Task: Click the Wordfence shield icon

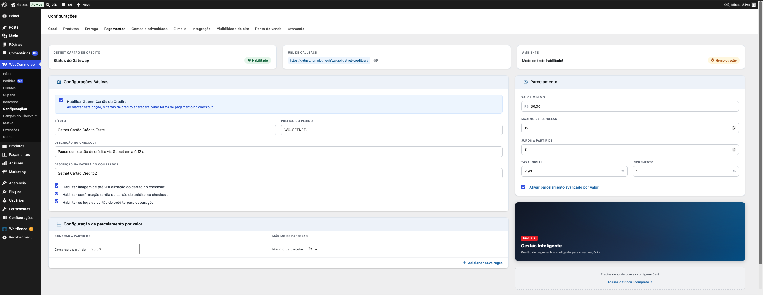Action: pos(4,229)
